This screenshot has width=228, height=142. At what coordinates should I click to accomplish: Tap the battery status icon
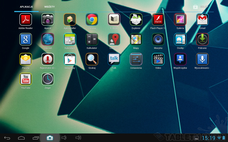pyautogui.click(x=224, y=138)
